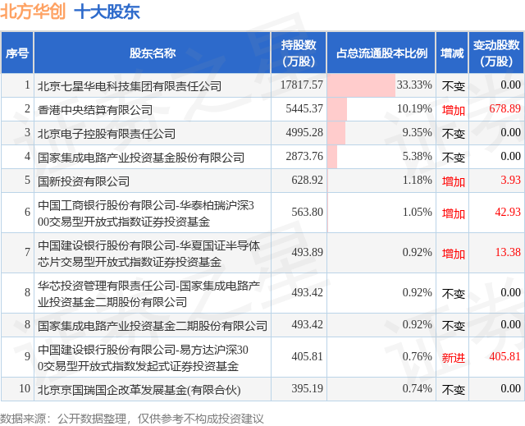Click the 数据来源 disclaimer footer text
The height and width of the screenshot is (426, 525).
point(132,419)
